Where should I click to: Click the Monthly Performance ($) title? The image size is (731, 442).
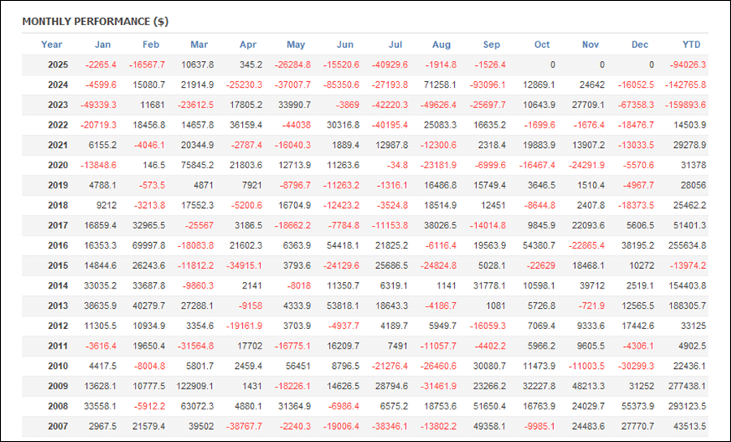coord(95,21)
